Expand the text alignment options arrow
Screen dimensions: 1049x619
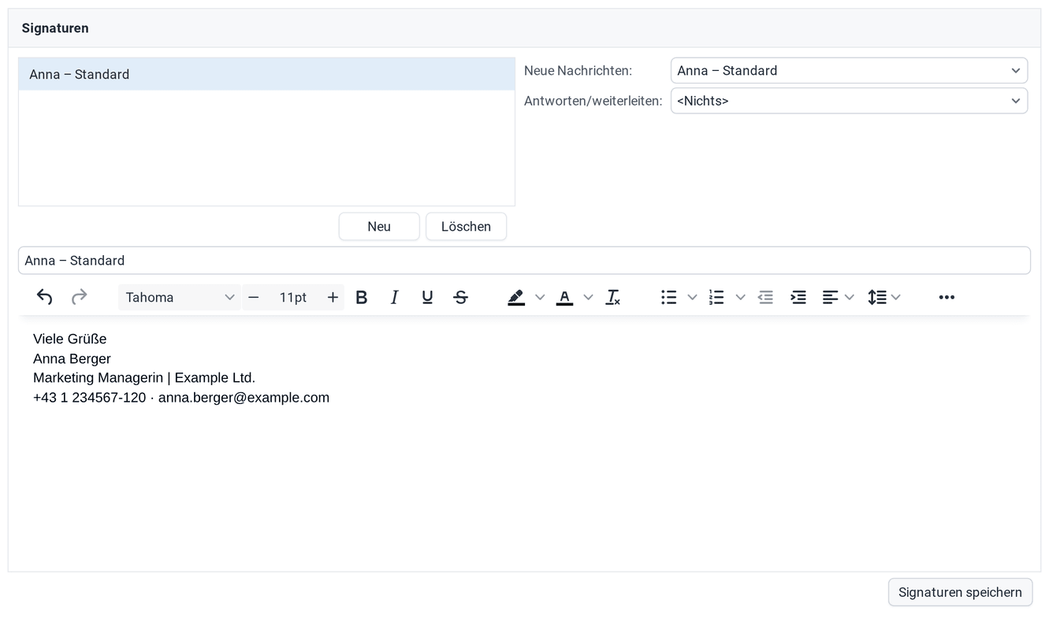(849, 297)
